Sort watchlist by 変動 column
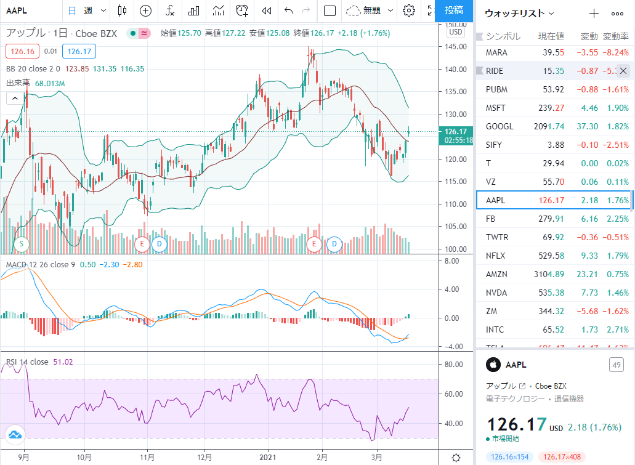 589,36
